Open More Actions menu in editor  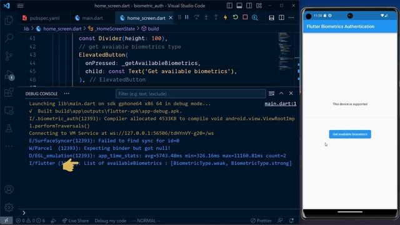point(291,17)
